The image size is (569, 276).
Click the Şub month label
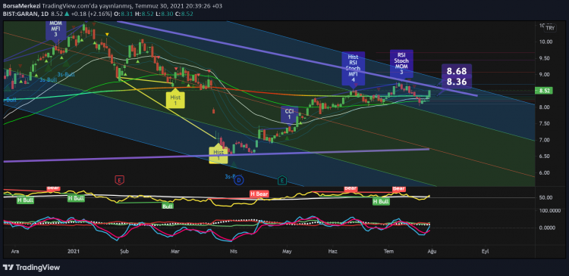click(x=124, y=251)
